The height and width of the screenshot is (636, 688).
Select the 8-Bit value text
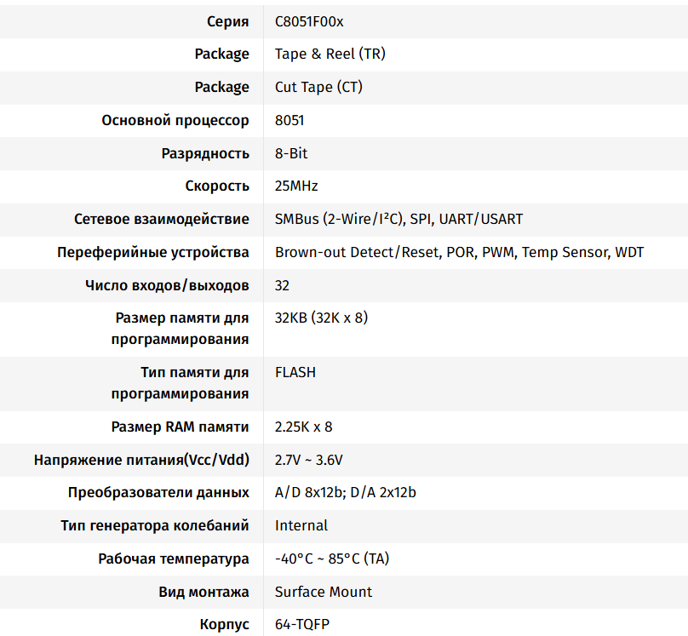point(291,153)
